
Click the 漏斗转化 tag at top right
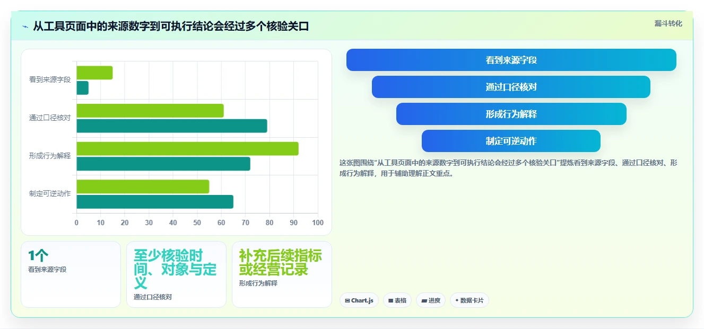(668, 23)
